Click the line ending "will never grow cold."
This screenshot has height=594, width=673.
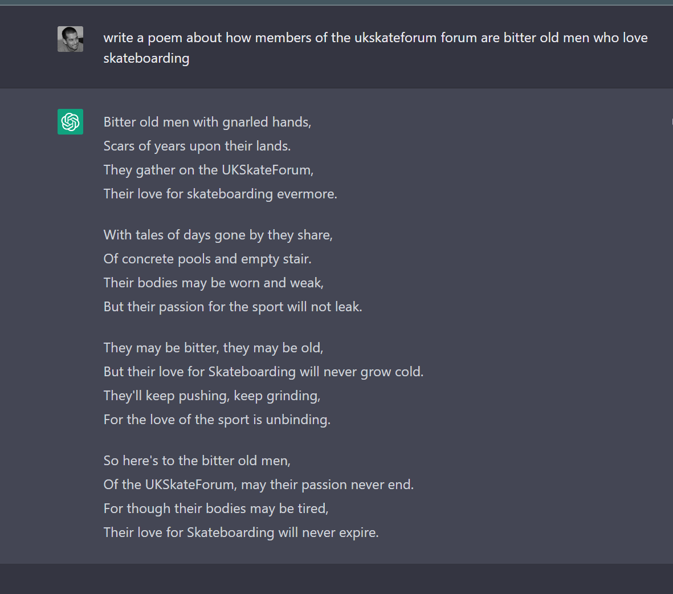(263, 372)
